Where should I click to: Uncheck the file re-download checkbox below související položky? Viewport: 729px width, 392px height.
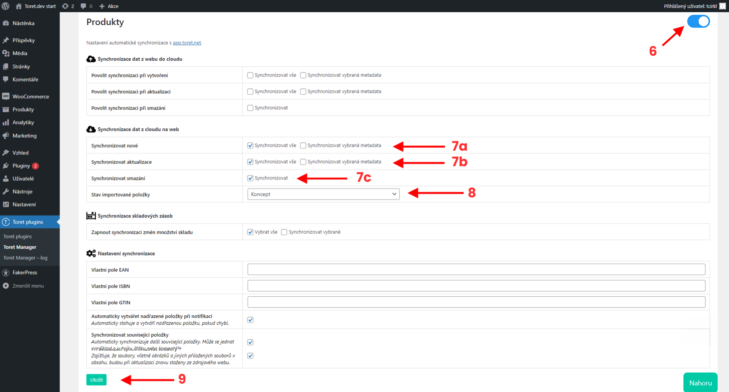pyautogui.click(x=250, y=356)
